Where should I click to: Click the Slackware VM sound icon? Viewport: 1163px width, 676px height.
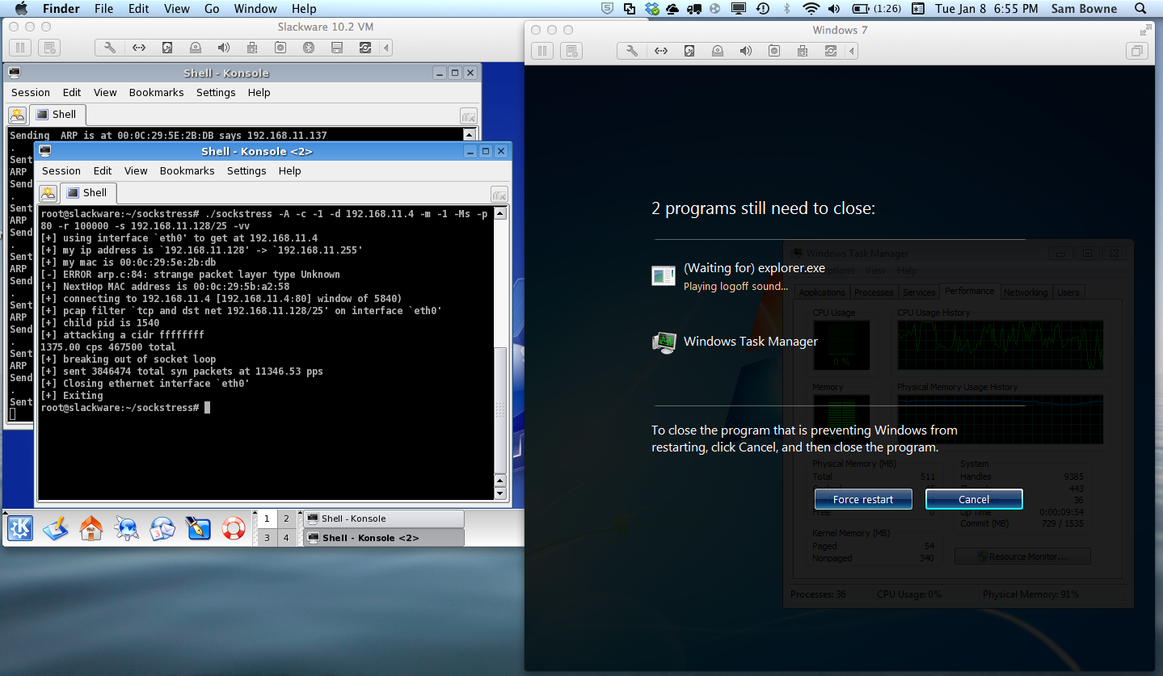tap(224, 48)
